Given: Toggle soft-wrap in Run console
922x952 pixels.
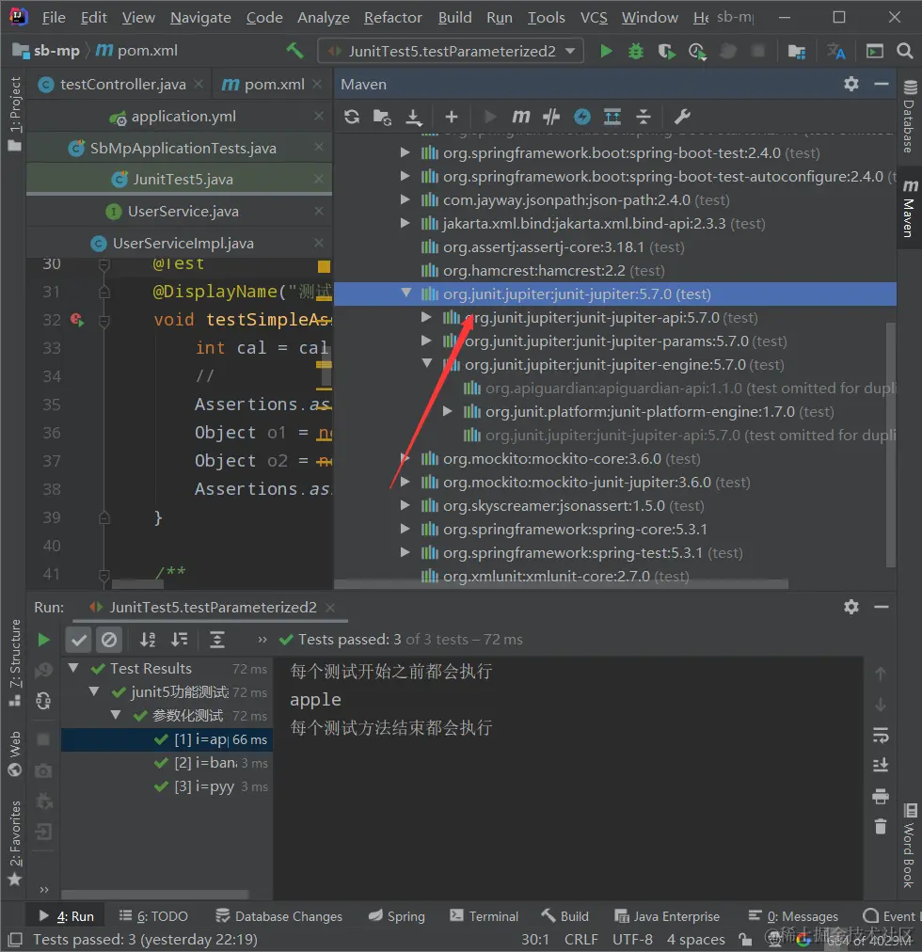Looking at the screenshot, I should pyautogui.click(x=880, y=736).
